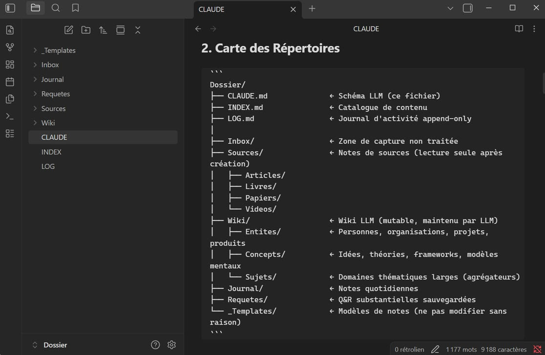The width and height of the screenshot is (545, 355).
Task: Create a new folder icon
Action: point(86,30)
